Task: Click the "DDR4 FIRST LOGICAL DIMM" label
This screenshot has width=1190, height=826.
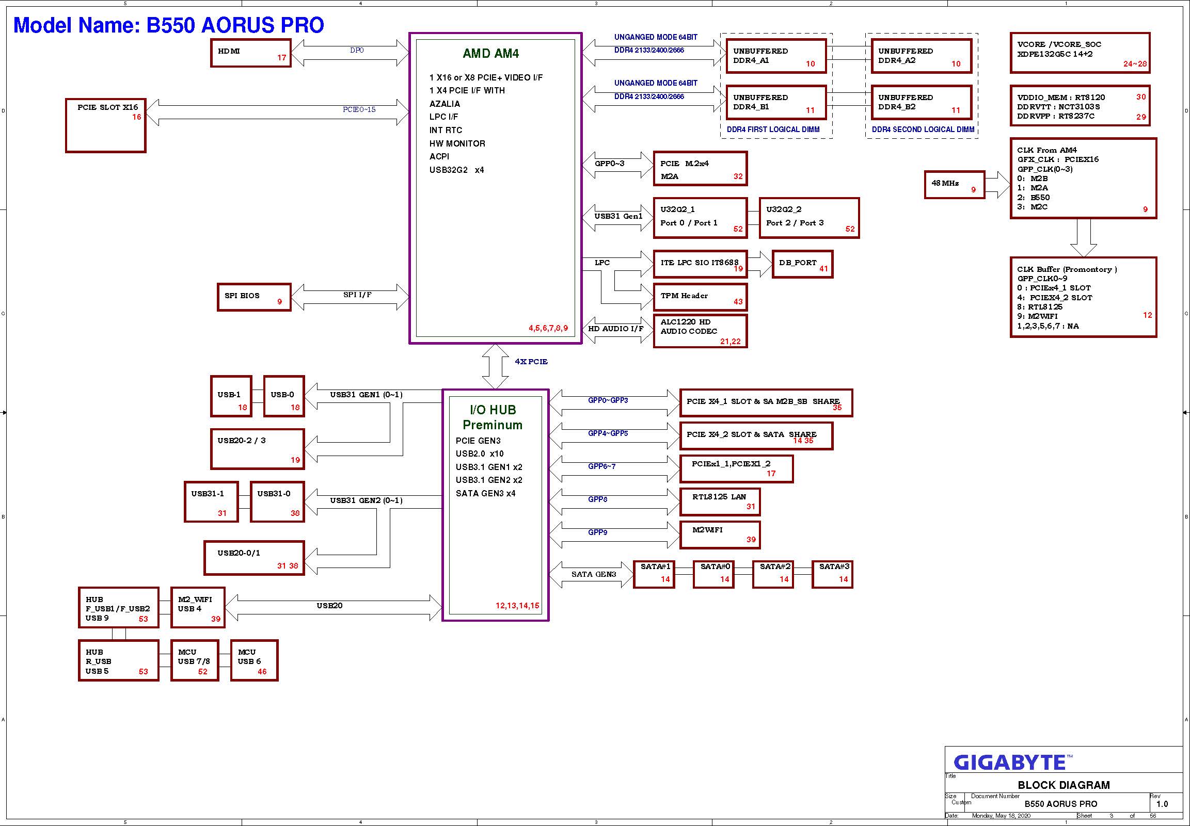Action: click(x=773, y=129)
